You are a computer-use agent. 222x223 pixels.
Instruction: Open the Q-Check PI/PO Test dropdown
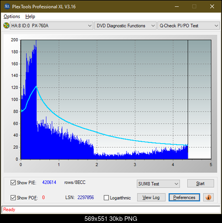pyautogui.click(x=188, y=26)
